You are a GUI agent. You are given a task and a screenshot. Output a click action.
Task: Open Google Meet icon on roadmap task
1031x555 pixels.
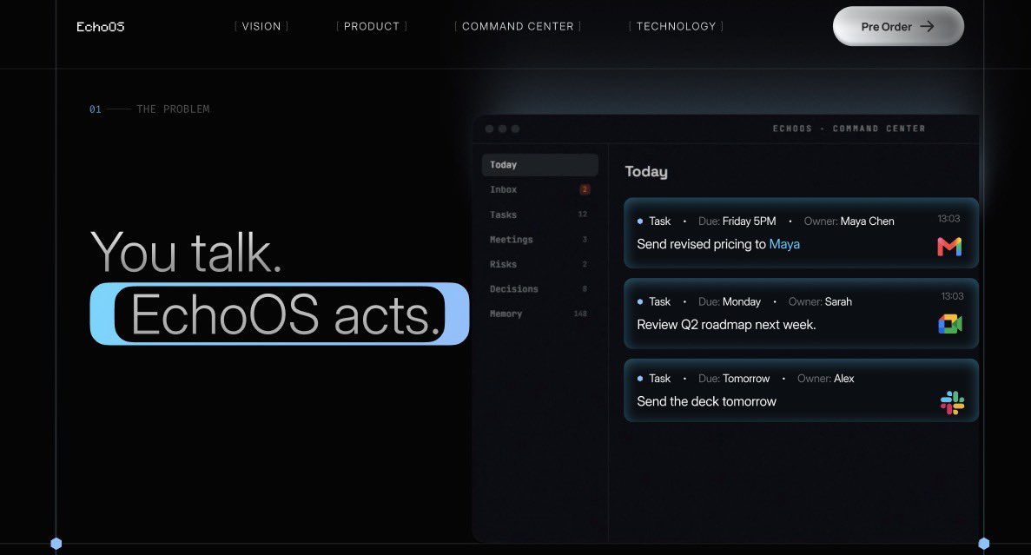(x=950, y=323)
